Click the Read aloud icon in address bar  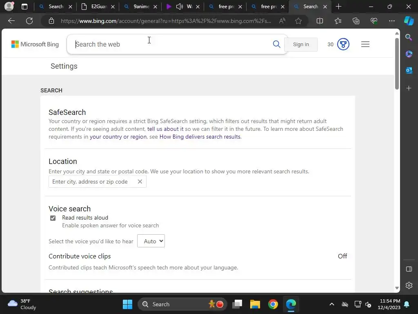coord(282,21)
